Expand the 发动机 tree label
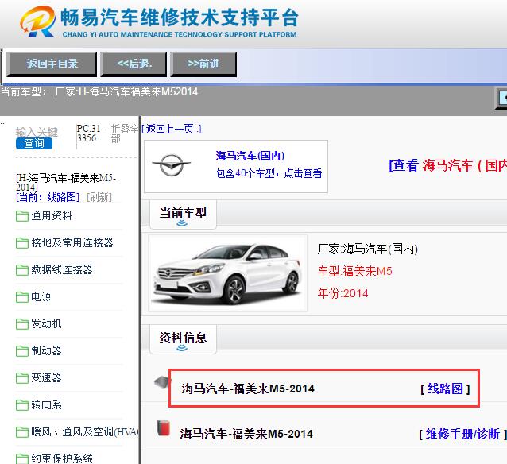The width and height of the screenshot is (507, 464). (46, 323)
